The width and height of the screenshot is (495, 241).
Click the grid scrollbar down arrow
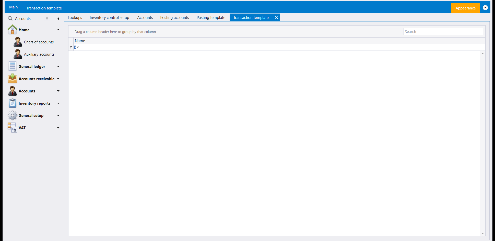(x=483, y=233)
